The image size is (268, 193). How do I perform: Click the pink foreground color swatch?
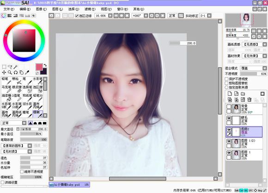pos(39,67)
